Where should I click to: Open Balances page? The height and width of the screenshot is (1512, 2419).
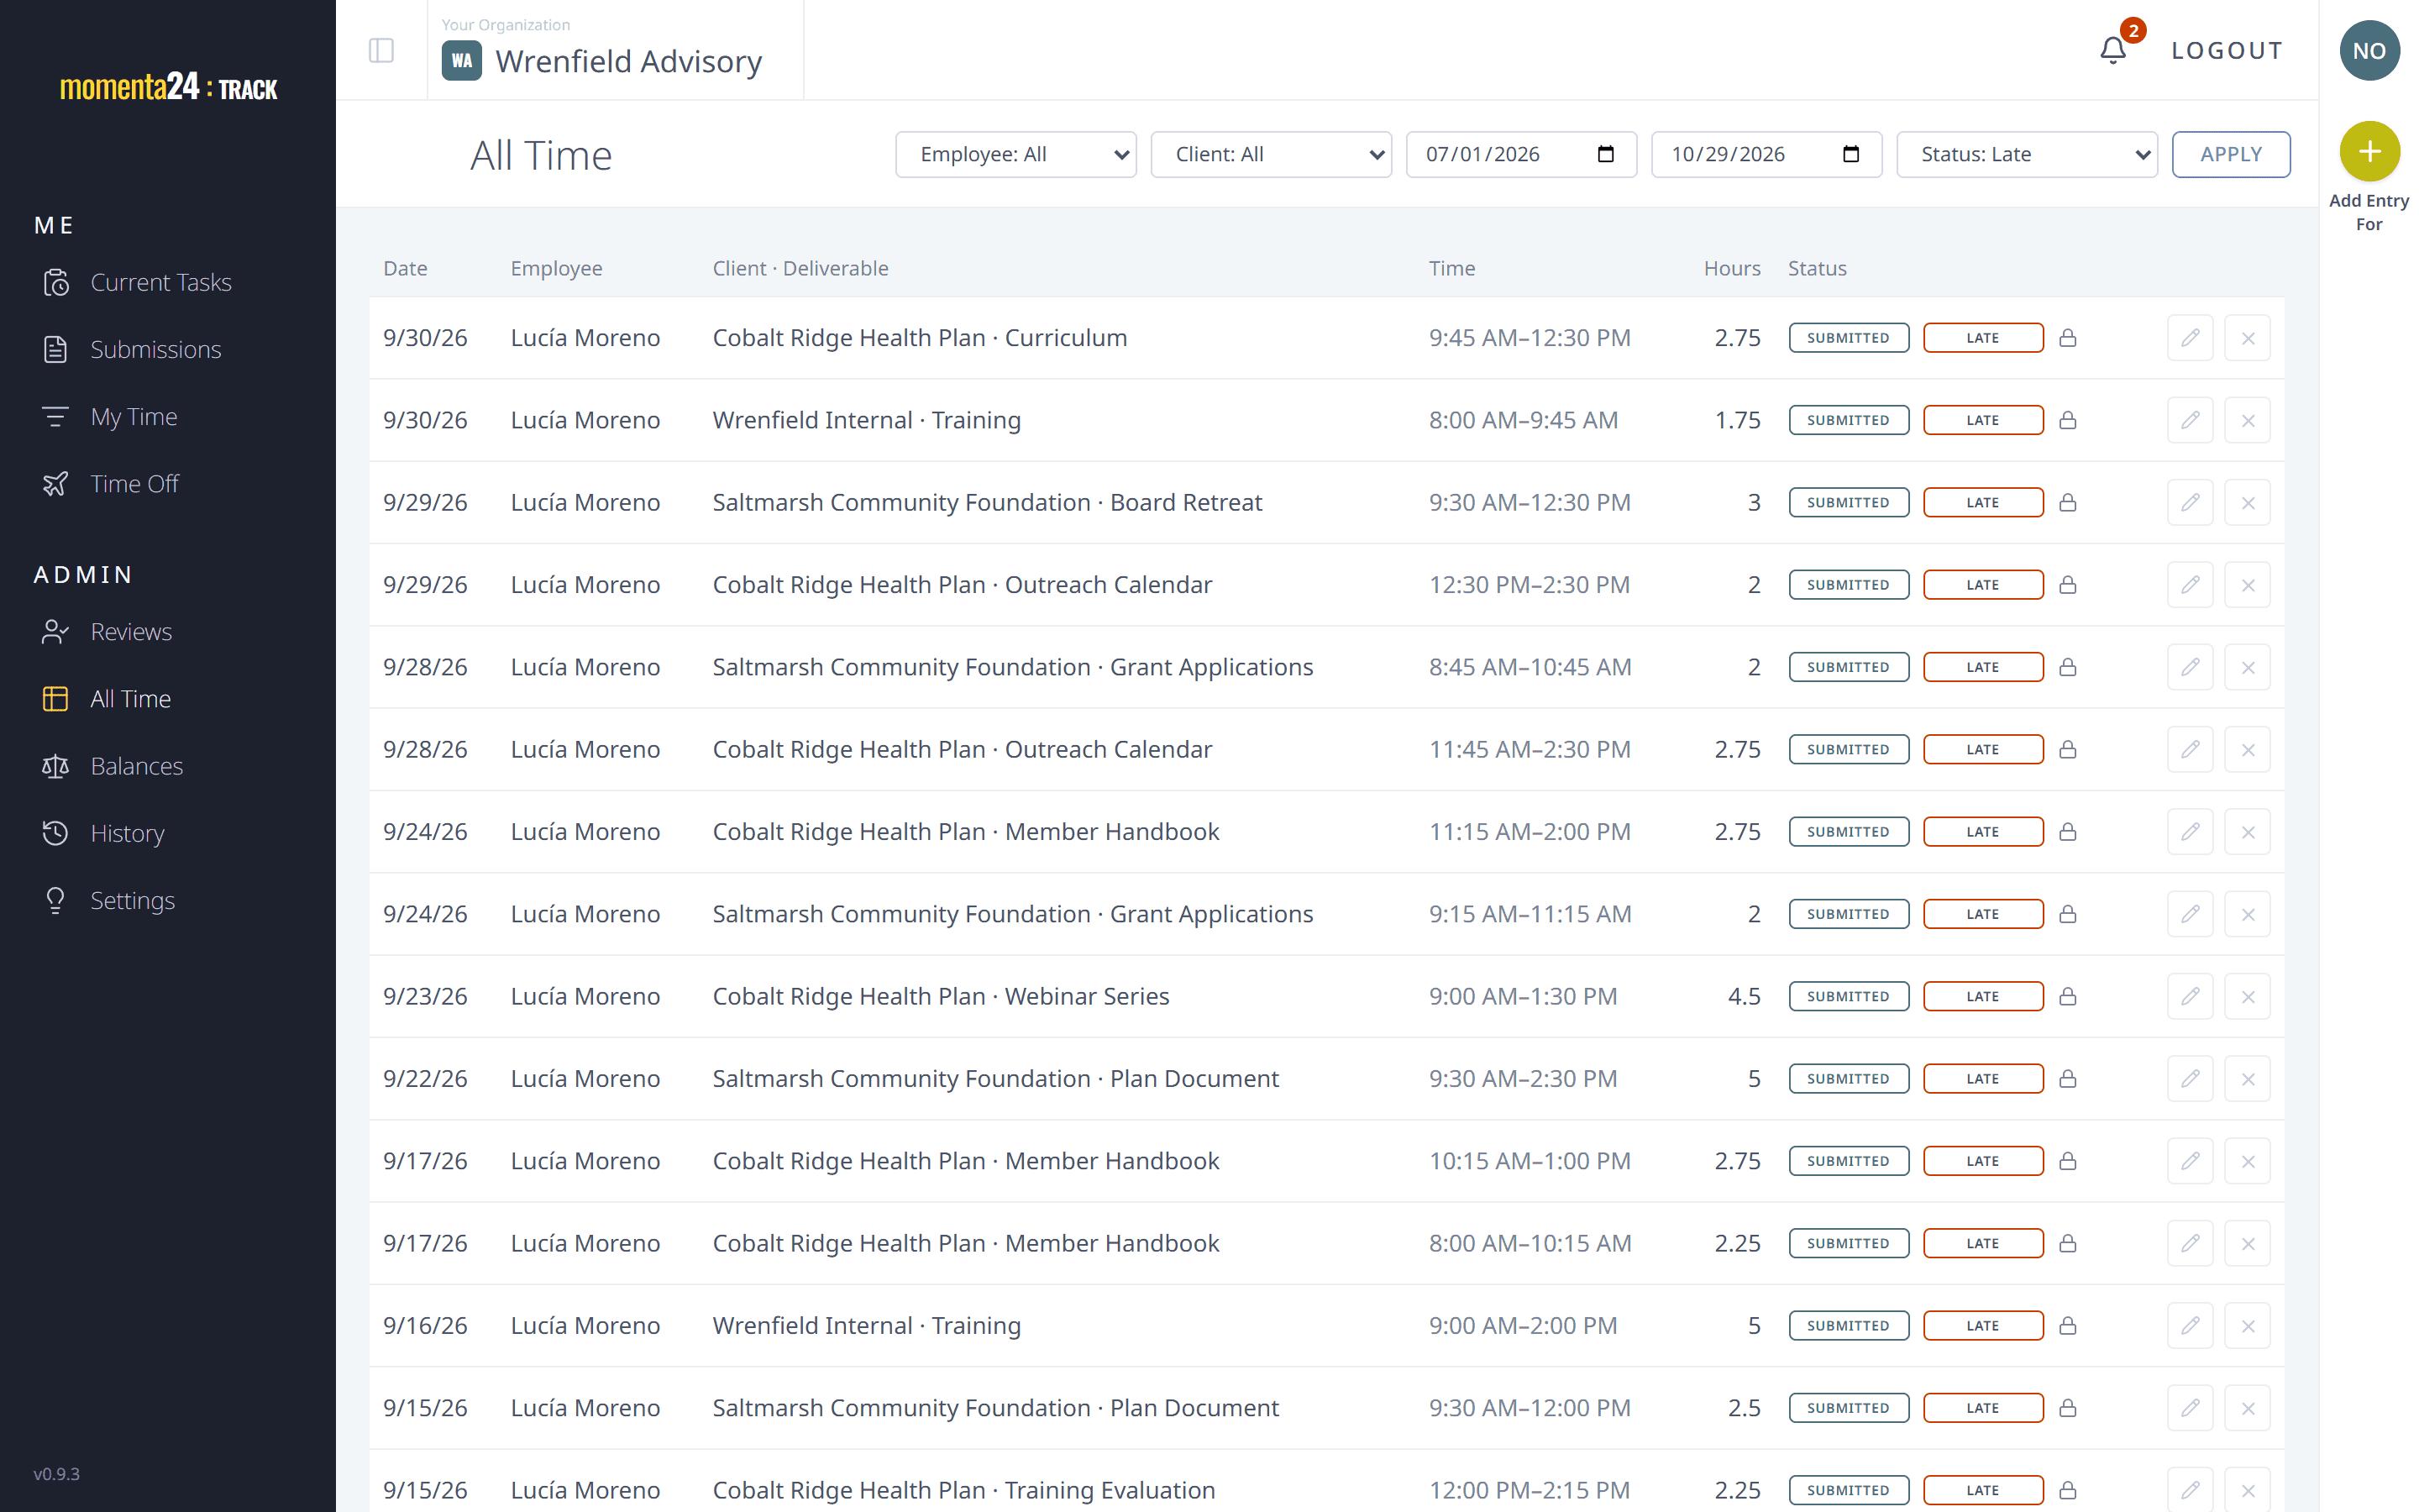pyautogui.click(x=137, y=766)
